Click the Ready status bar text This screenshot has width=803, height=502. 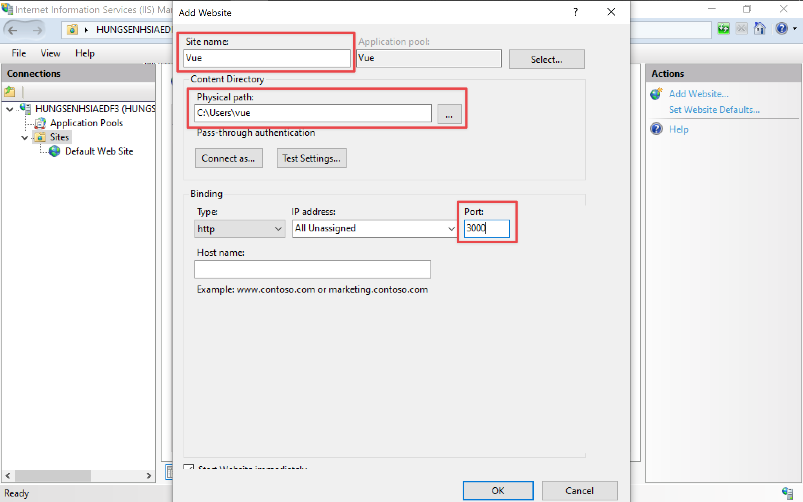click(x=16, y=493)
